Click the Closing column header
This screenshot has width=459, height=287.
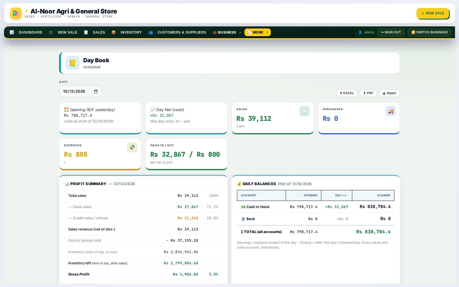click(x=373, y=195)
